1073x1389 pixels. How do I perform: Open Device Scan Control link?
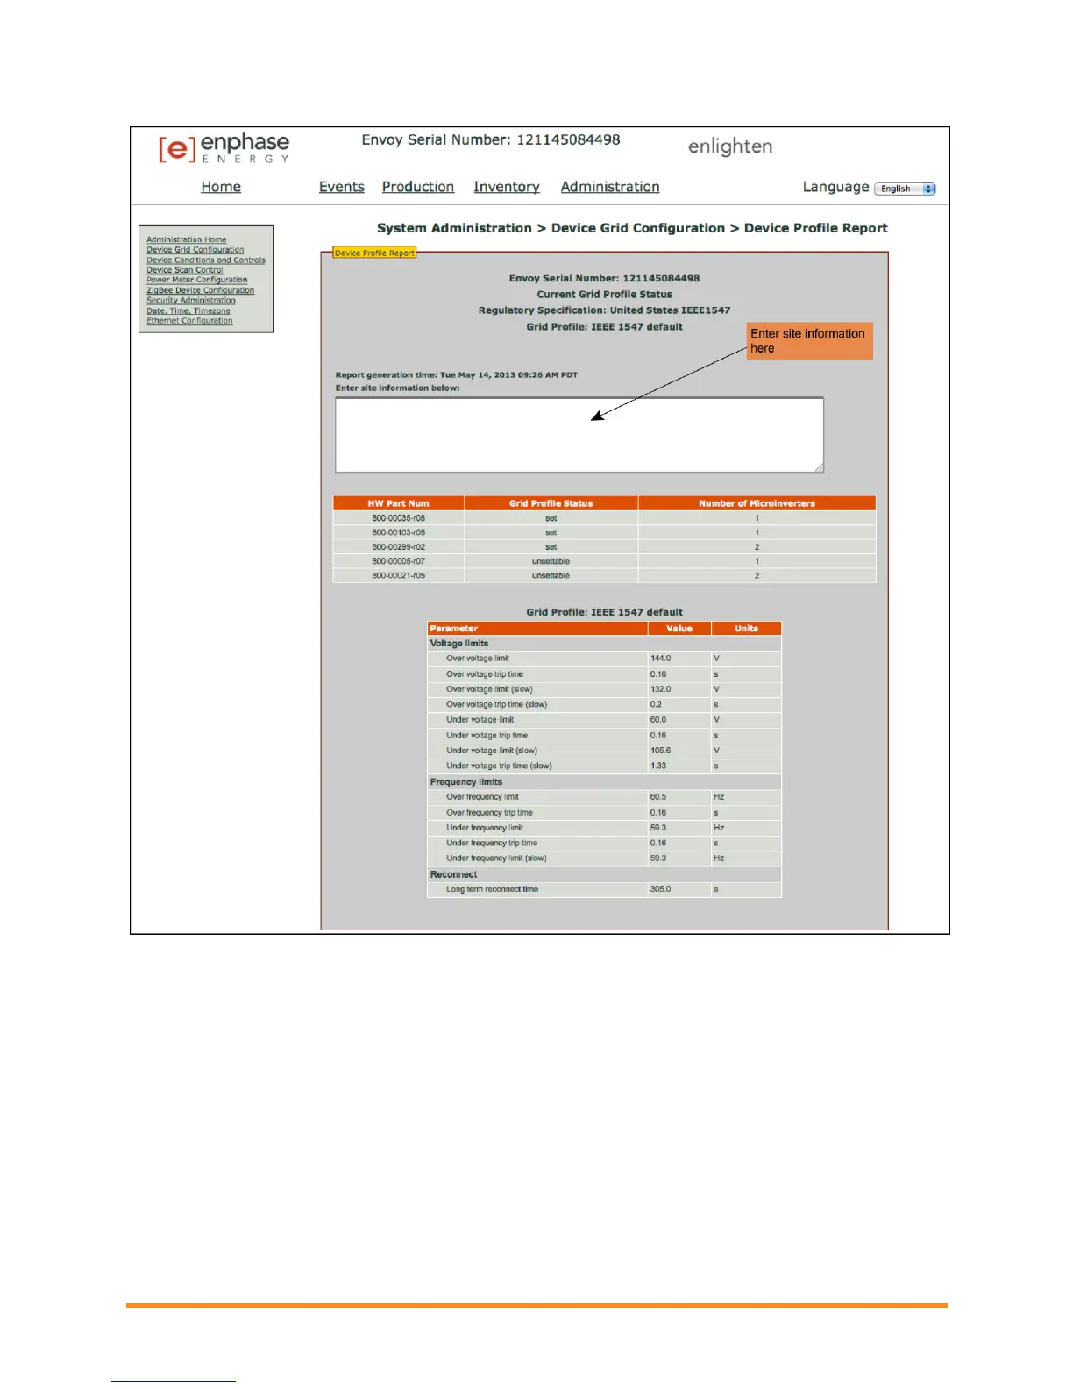coord(185,270)
